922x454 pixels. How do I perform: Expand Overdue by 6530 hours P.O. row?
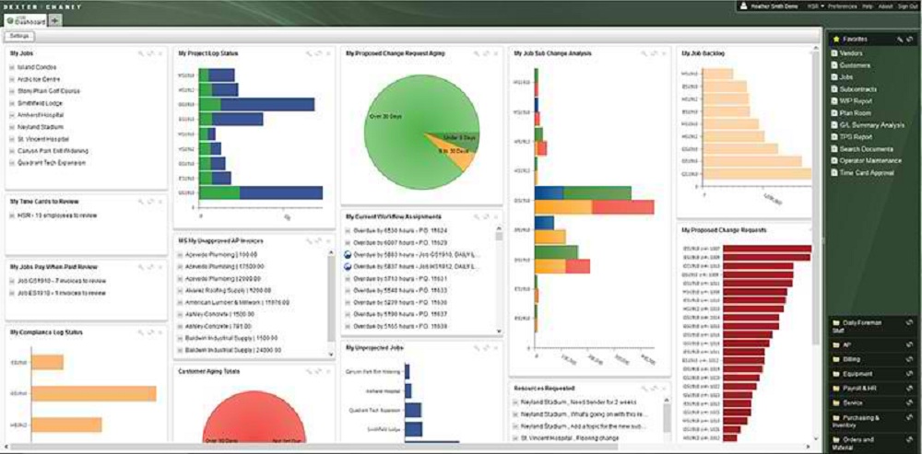[x=348, y=231]
